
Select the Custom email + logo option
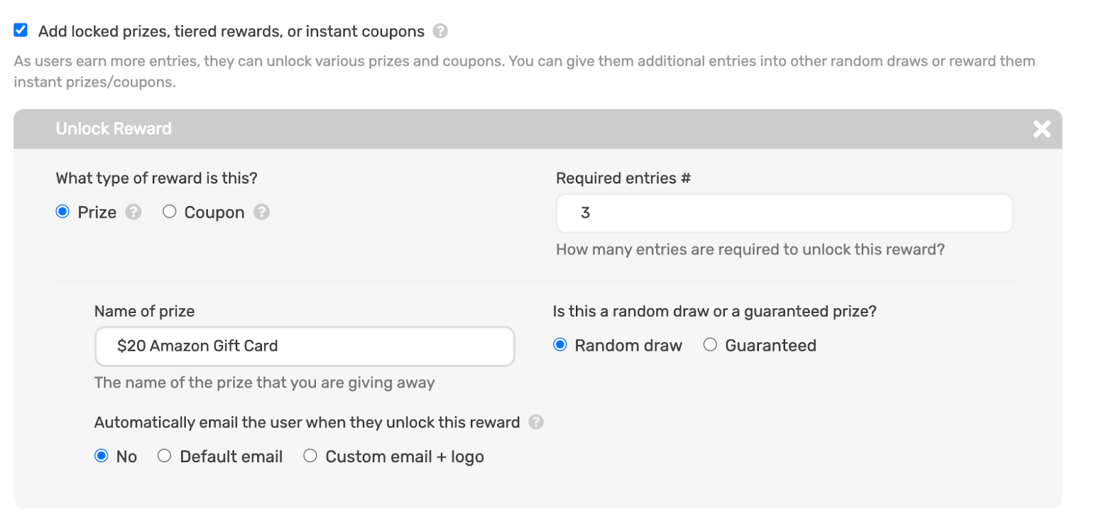(x=311, y=455)
